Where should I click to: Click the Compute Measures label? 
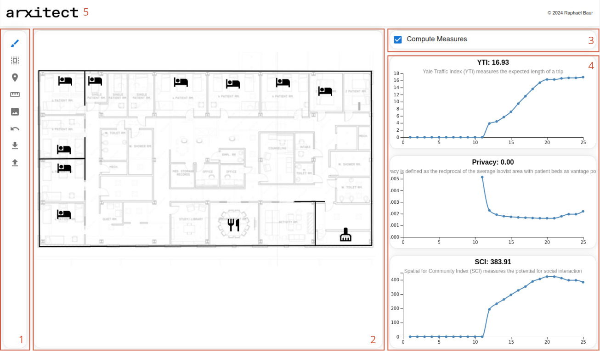pyautogui.click(x=436, y=39)
